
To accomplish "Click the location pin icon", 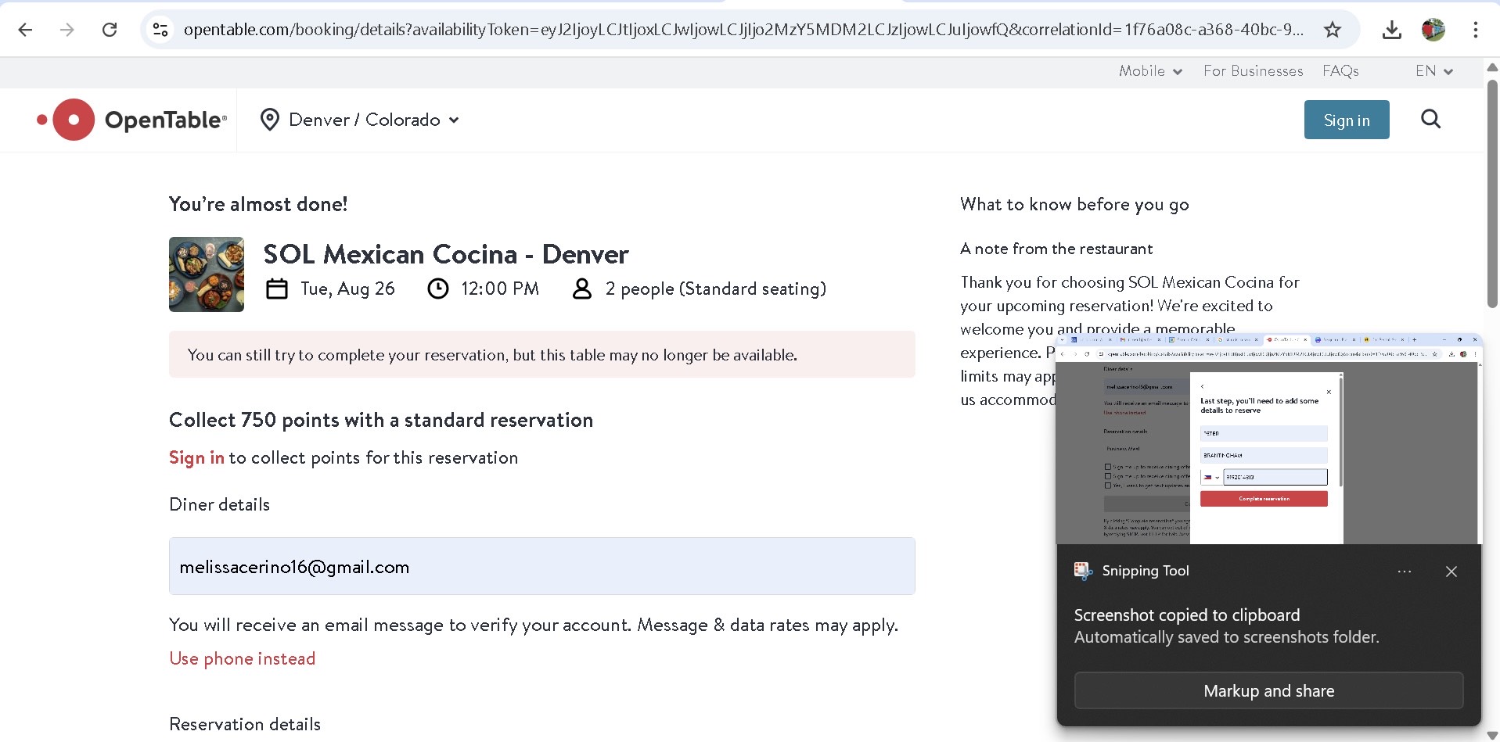I will tap(270, 120).
